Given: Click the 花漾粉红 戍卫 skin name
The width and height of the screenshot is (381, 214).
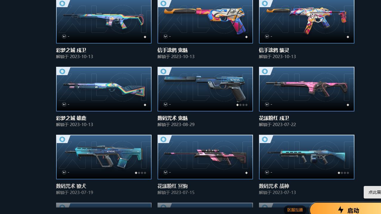Looking at the screenshot, I should click(274, 118).
